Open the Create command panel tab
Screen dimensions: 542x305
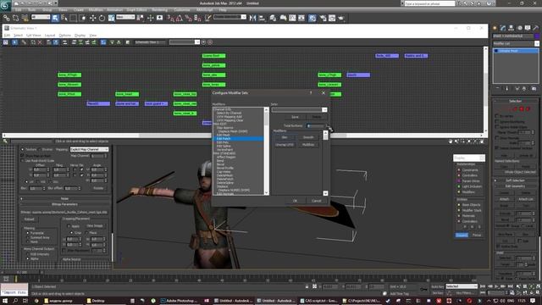click(x=495, y=28)
